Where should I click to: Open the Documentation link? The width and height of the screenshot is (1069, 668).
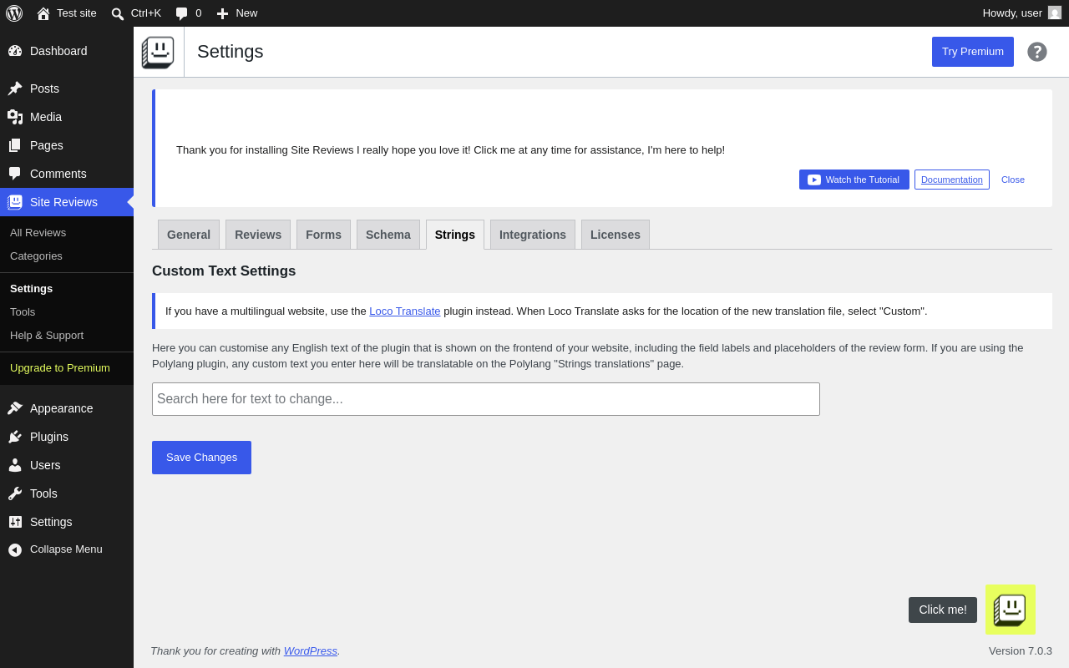[x=952, y=180]
